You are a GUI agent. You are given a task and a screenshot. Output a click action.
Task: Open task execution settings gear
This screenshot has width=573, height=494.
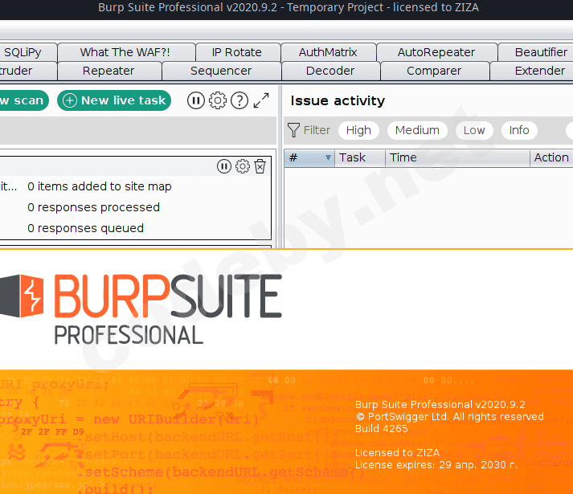tap(218, 100)
